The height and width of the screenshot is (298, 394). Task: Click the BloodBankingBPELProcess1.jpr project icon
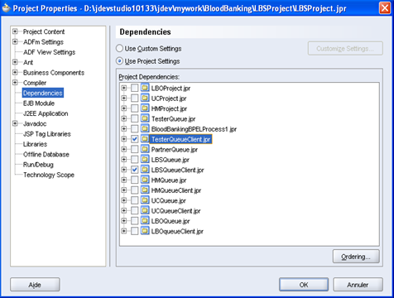click(145, 128)
